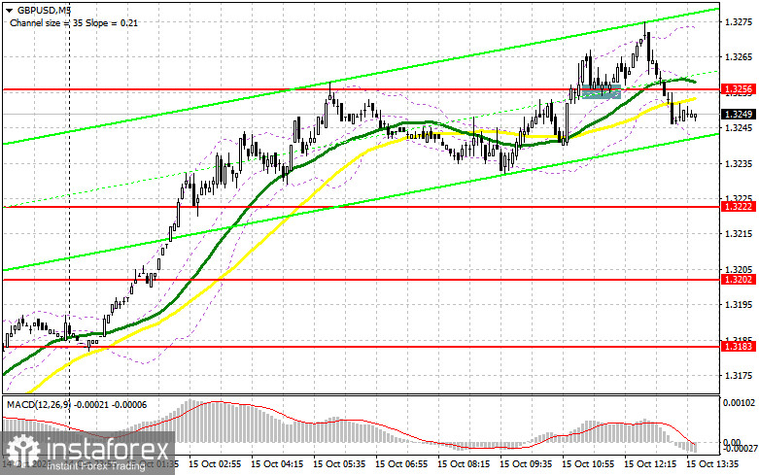Click the 1.3245 price scale value
Screen dimensions: 759x475
[739, 127]
